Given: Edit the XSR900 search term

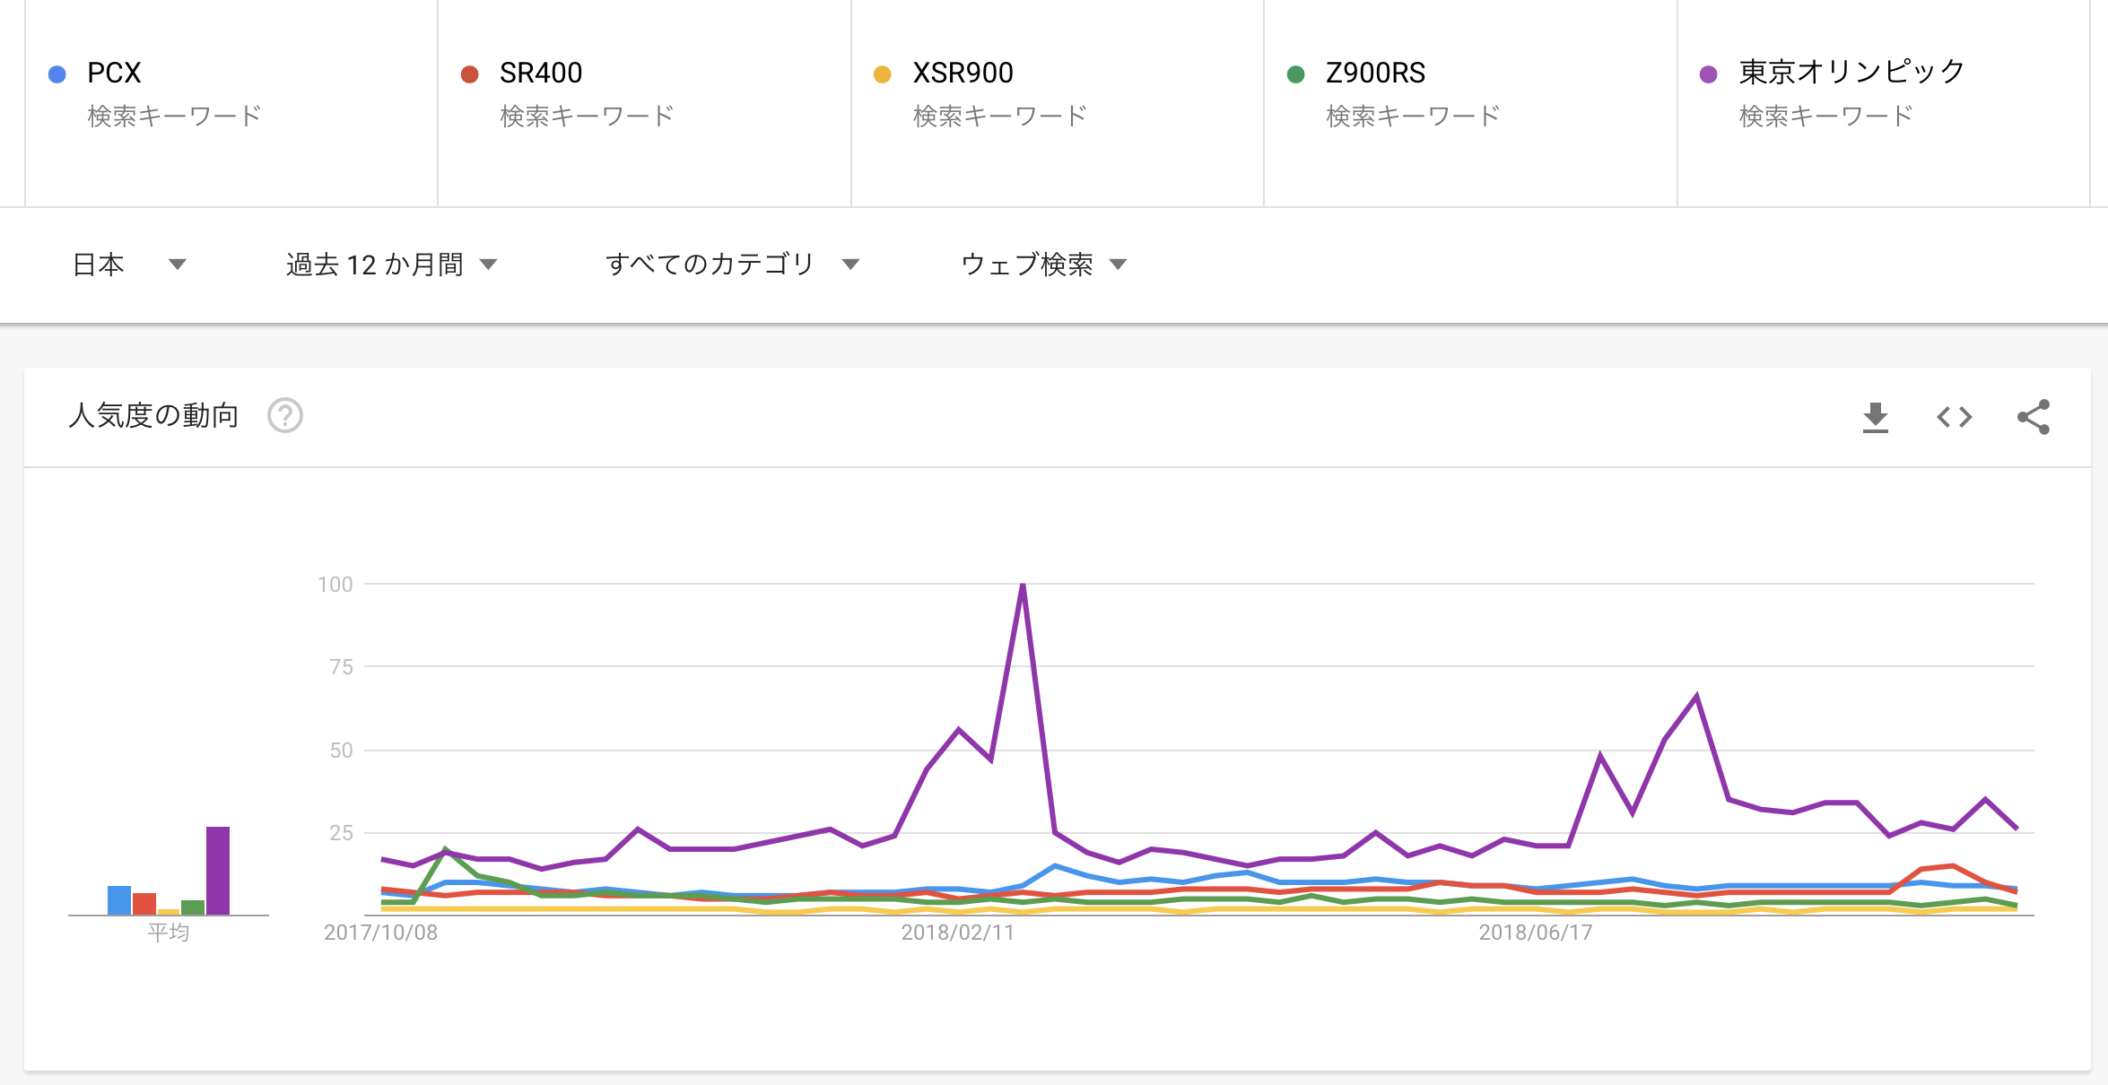Looking at the screenshot, I should tap(963, 73).
